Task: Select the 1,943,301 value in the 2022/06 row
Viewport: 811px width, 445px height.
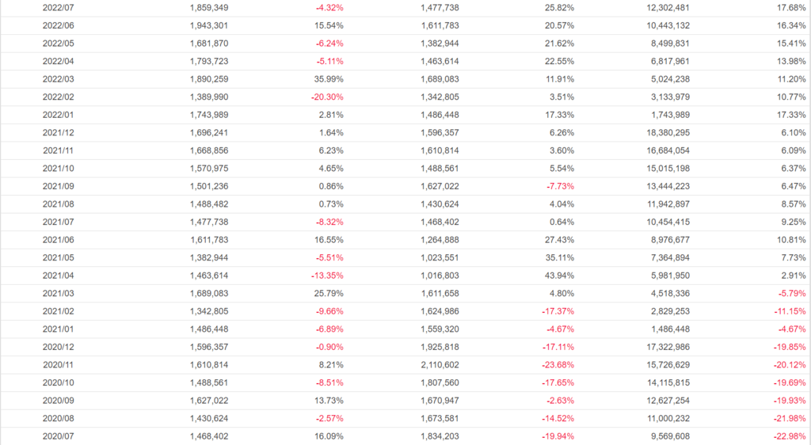Action: point(210,25)
